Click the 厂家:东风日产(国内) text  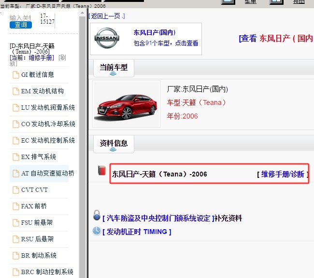tap(197, 89)
